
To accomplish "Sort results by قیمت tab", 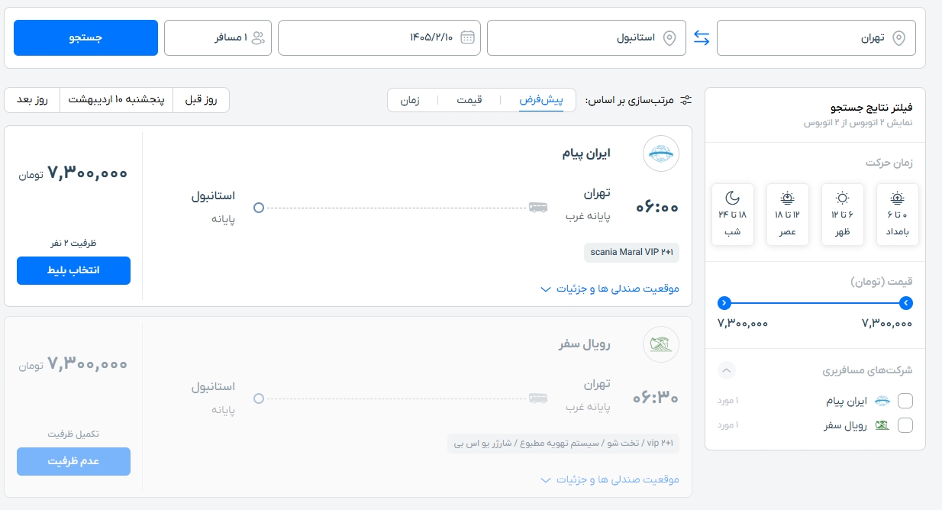I will 469,100.
